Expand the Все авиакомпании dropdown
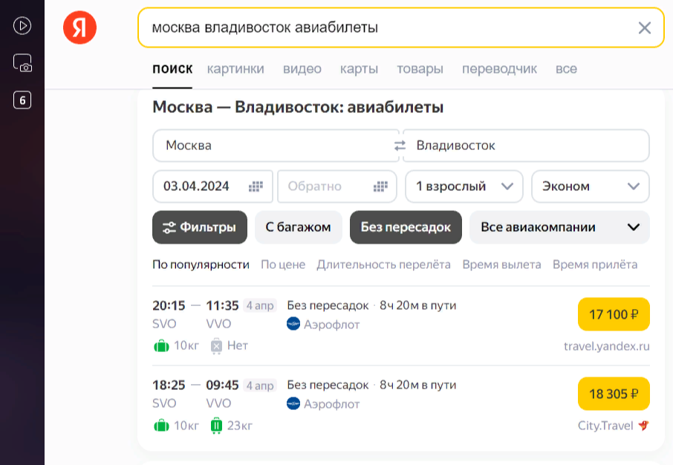673x465 pixels. coord(559,227)
